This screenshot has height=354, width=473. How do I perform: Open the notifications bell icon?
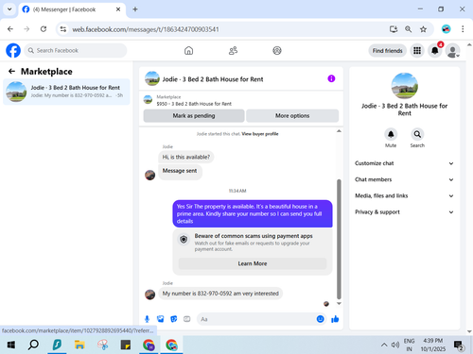pyautogui.click(x=434, y=50)
